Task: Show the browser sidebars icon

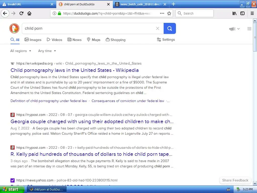Action: click(x=242, y=13)
